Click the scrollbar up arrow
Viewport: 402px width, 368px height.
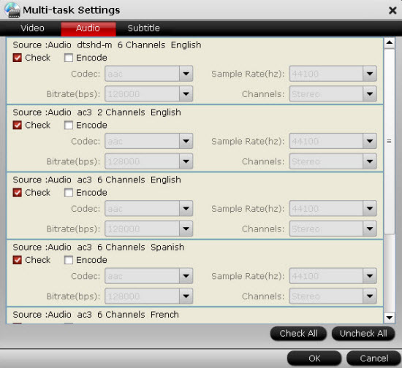[389, 42]
